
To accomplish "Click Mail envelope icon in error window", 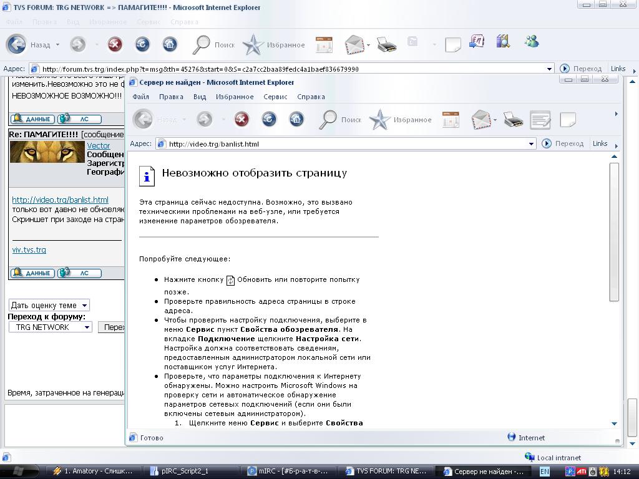I will coord(481,119).
